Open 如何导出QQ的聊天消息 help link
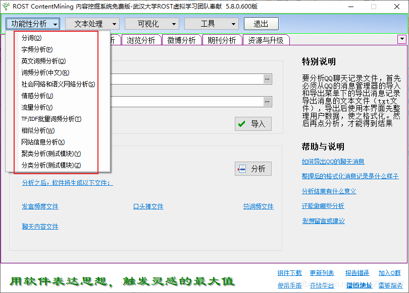 click(x=333, y=162)
